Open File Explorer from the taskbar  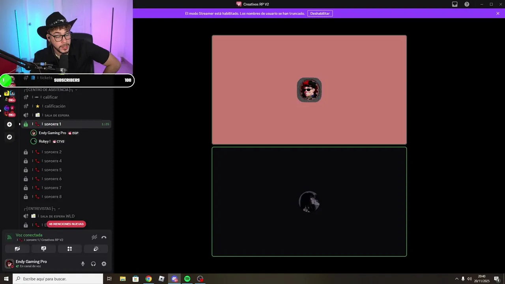[x=122, y=279]
